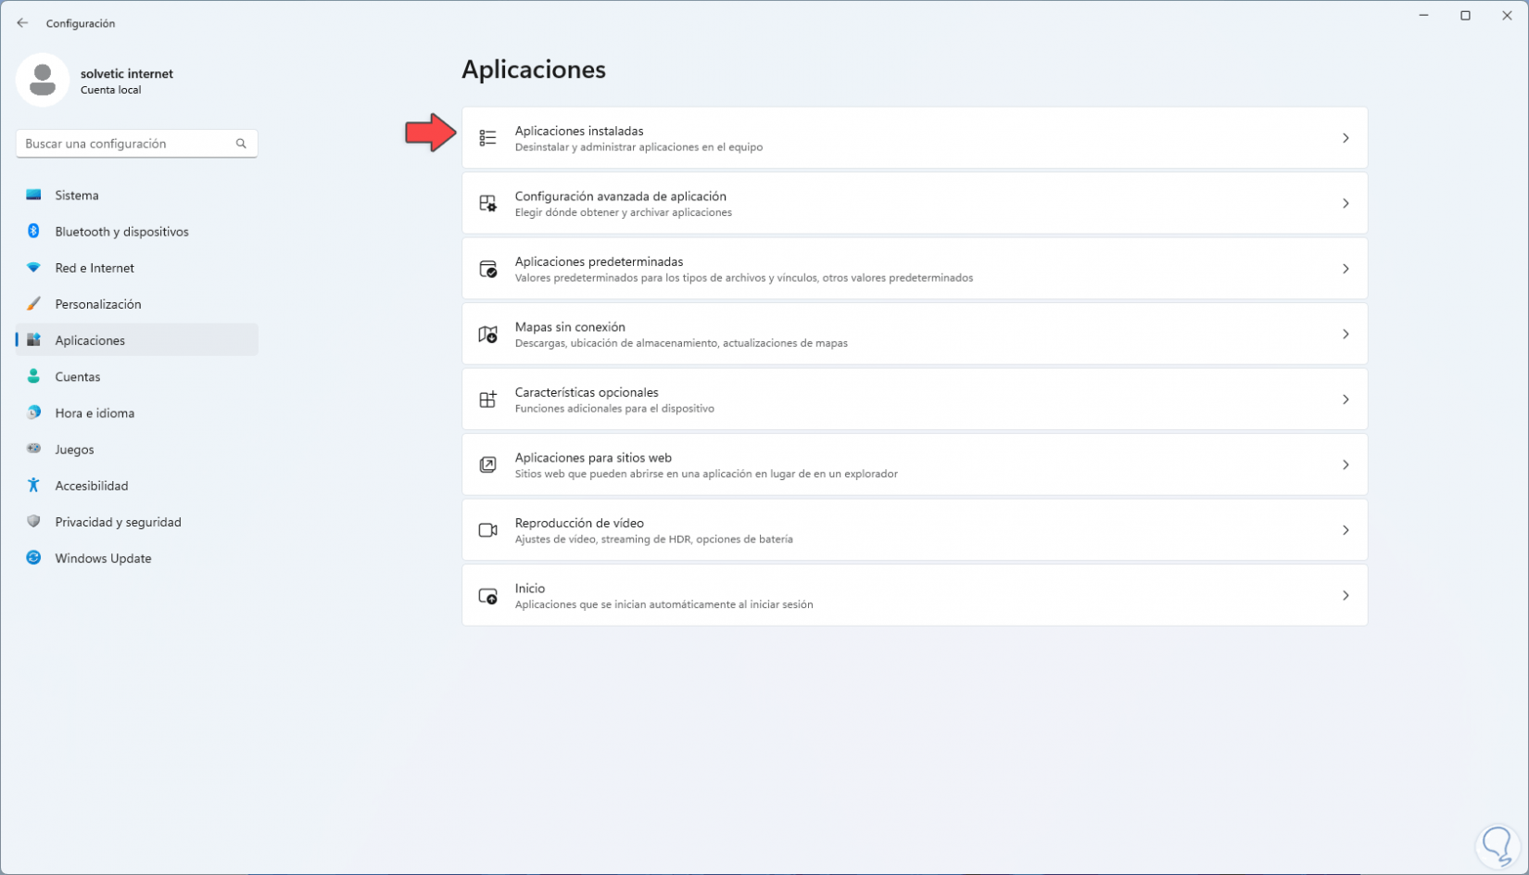
Task: Click the Mapas sin conexión map icon
Action: 487,335
